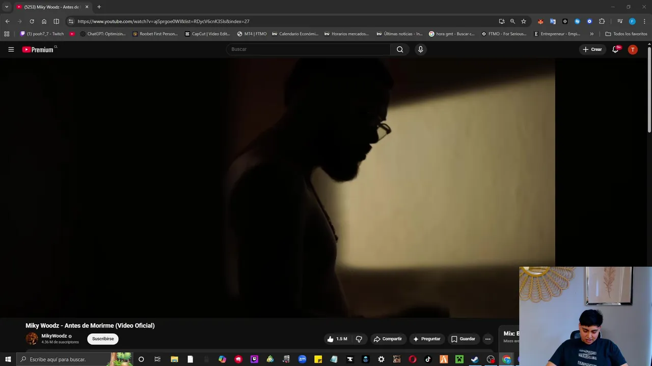Screen dimensions: 652x366
Task: Open Todos los favoritos folder
Action: click(626, 34)
